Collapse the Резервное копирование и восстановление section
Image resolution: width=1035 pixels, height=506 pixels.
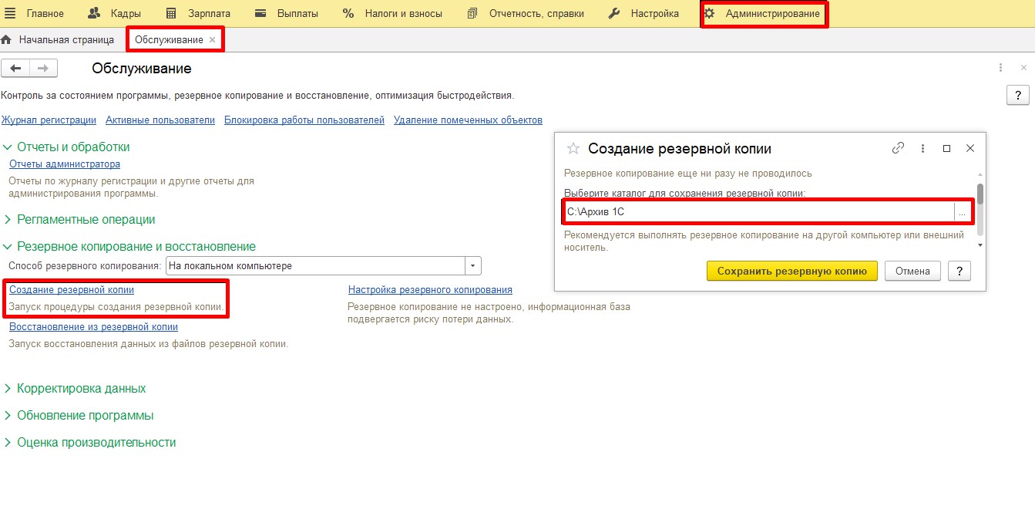(x=8, y=246)
